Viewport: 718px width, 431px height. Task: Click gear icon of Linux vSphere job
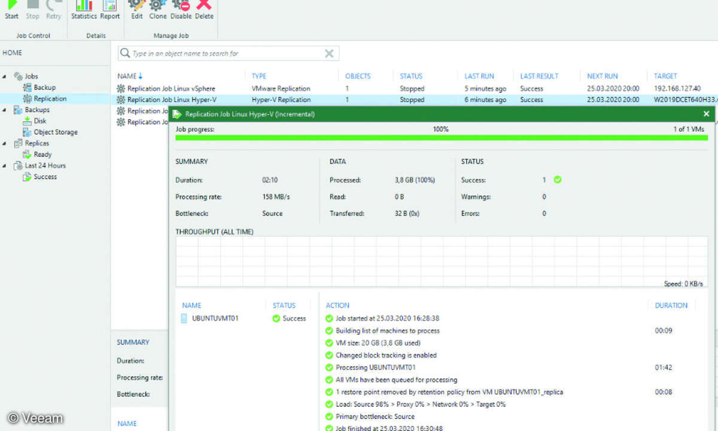121,89
